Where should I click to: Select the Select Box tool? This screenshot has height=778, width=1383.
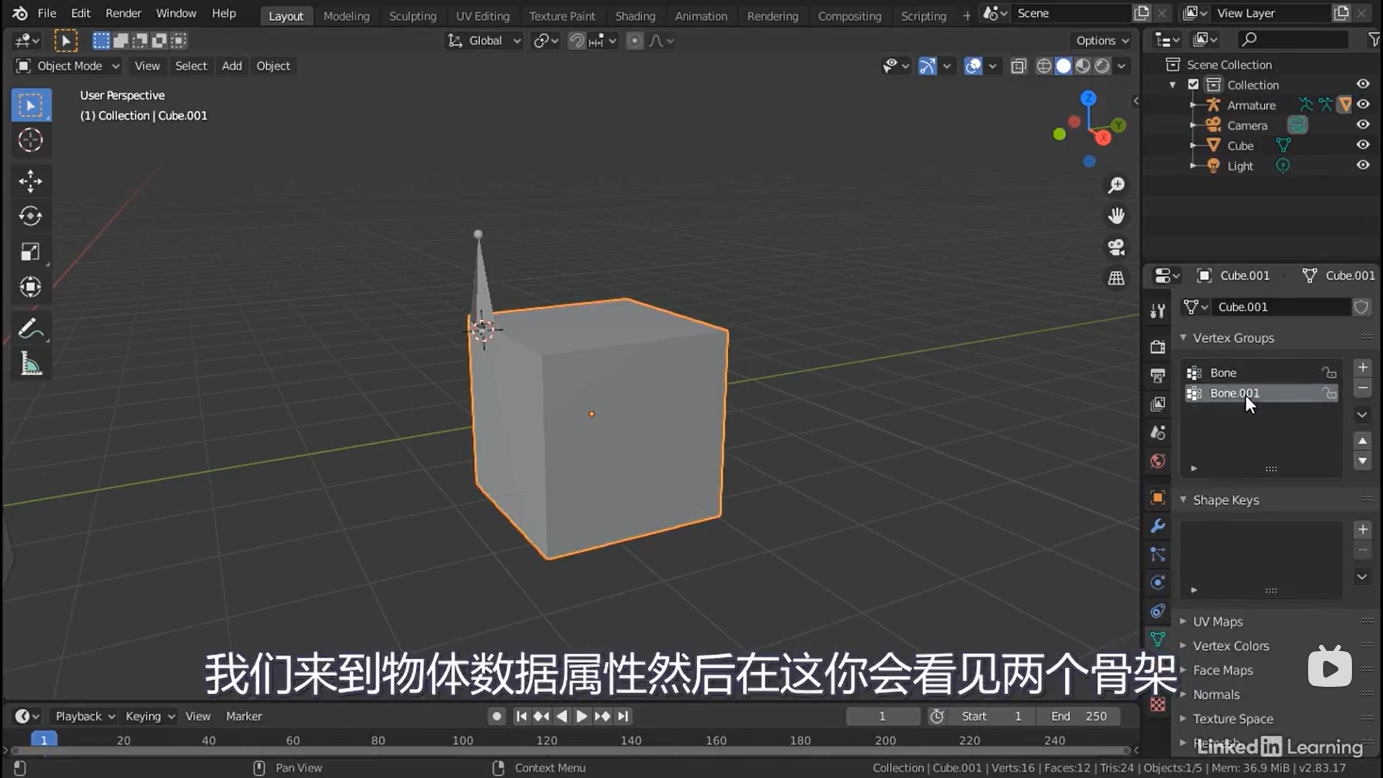31,105
